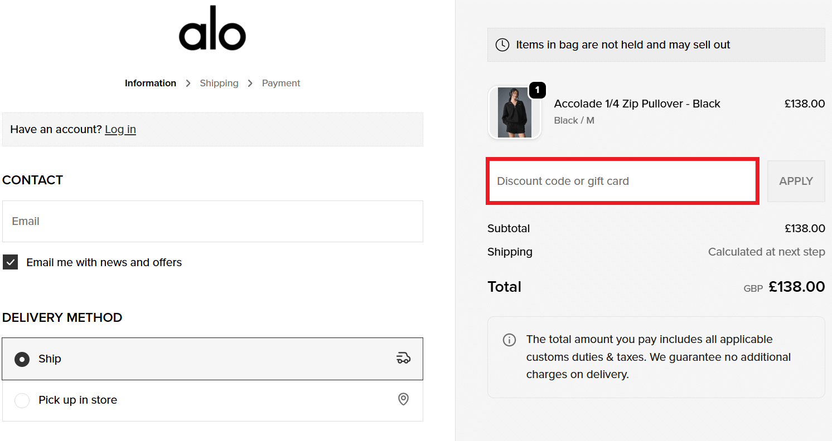Switch to the Payment checkout step
This screenshot has height=441, width=832.
[280, 82]
